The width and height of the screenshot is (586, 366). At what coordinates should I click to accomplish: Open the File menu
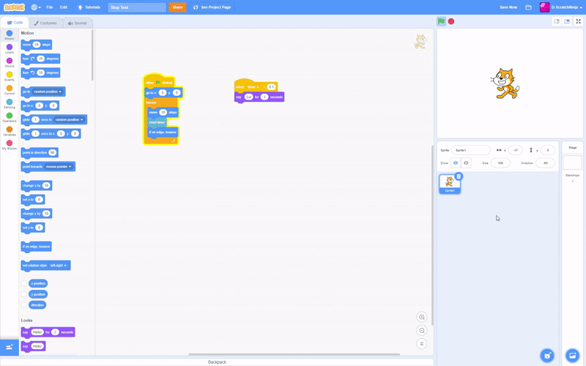pyautogui.click(x=49, y=7)
